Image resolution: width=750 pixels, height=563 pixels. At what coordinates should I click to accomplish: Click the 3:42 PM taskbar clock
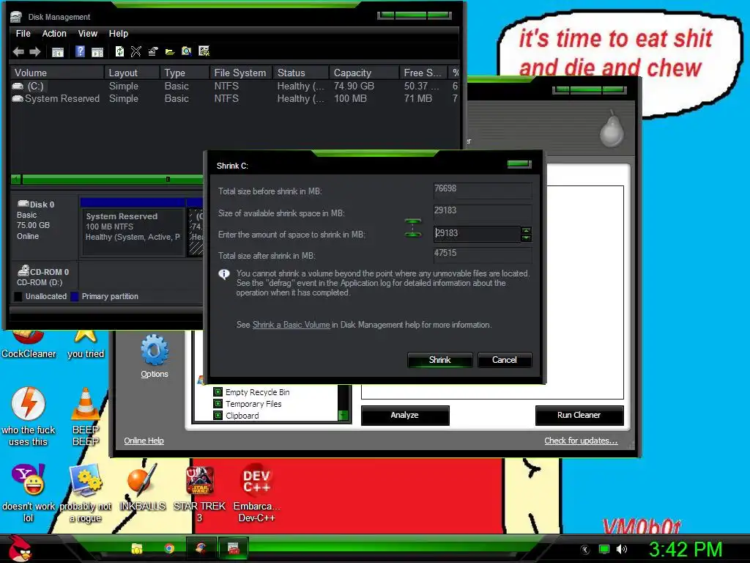click(685, 549)
